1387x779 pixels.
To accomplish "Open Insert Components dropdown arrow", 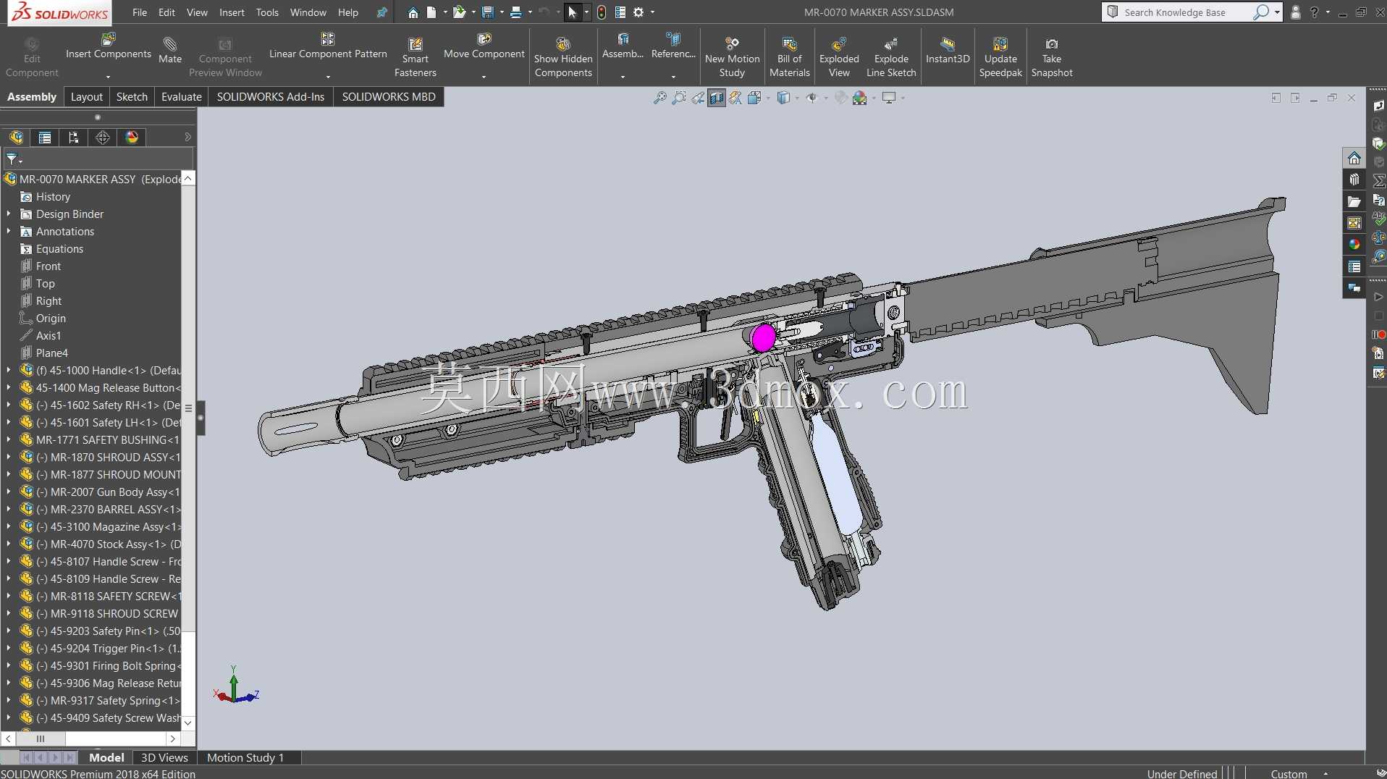I will [x=108, y=77].
